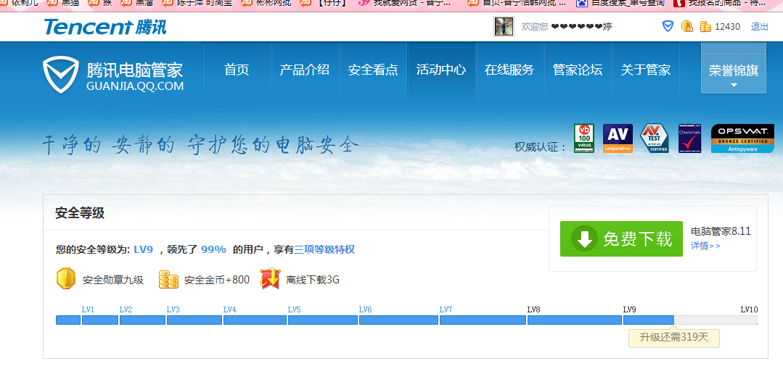Click the LV7 level label

pos(446,309)
